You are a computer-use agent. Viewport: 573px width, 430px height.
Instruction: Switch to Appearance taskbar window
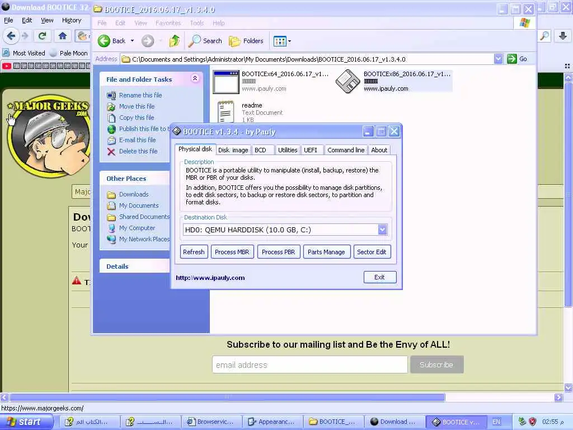tap(273, 422)
